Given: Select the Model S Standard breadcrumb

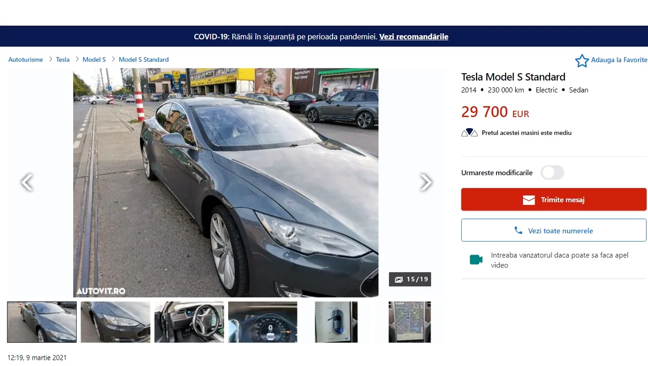Looking at the screenshot, I should 144,60.
